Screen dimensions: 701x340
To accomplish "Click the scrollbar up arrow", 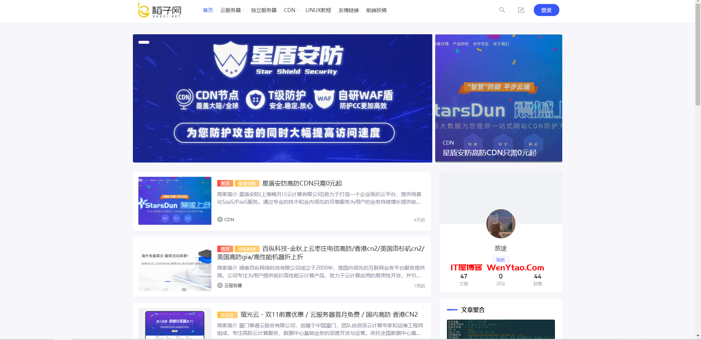I will coord(698,2).
